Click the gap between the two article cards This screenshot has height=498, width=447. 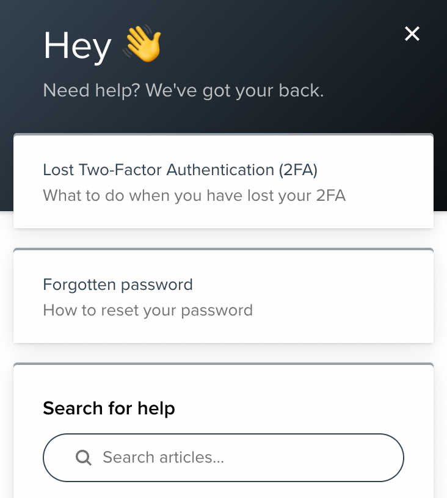click(223, 238)
